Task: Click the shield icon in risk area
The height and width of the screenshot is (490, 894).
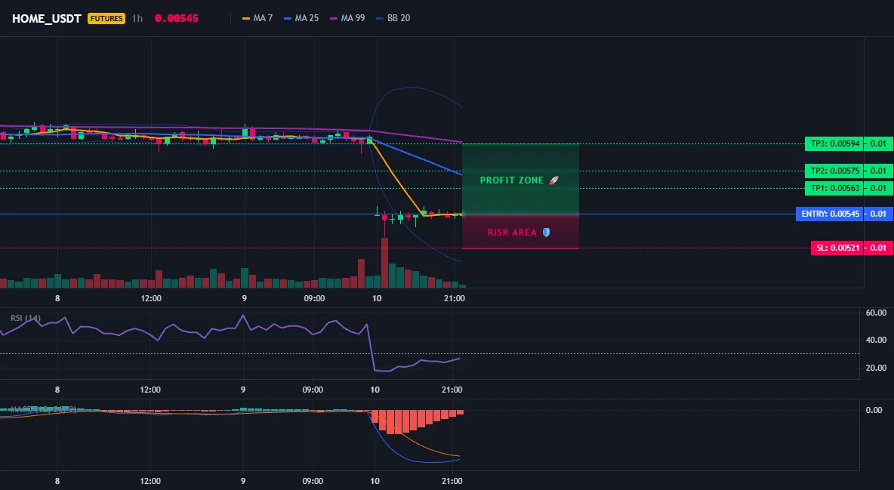Action: tap(546, 233)
